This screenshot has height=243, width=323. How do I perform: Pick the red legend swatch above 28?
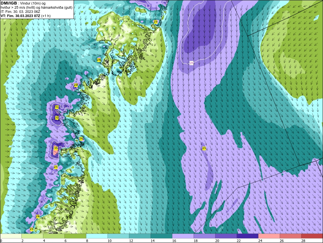click(x=312, y=236)
